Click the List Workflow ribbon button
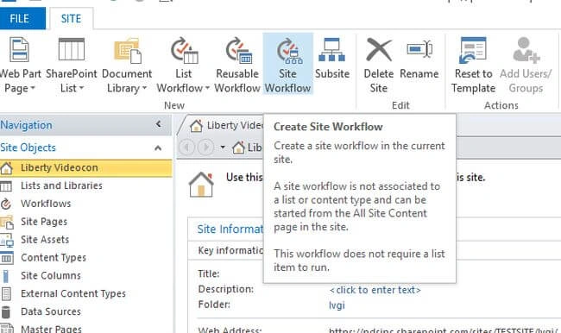The width and height of the screenshot is (561, 333). click(x=183, y=66)
